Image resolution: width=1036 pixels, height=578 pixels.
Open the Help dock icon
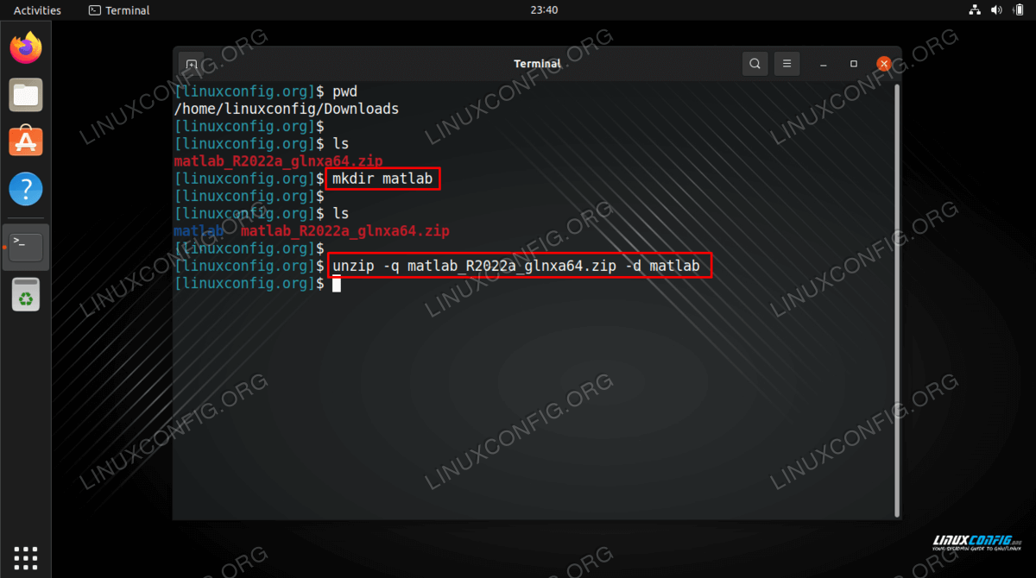pos(26,188)
